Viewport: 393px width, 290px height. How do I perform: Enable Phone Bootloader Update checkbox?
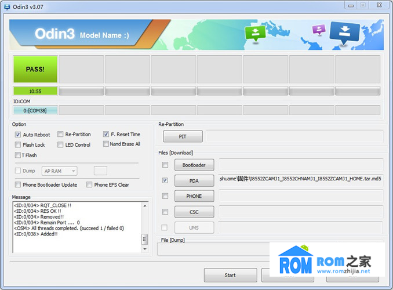pos(18,184)
